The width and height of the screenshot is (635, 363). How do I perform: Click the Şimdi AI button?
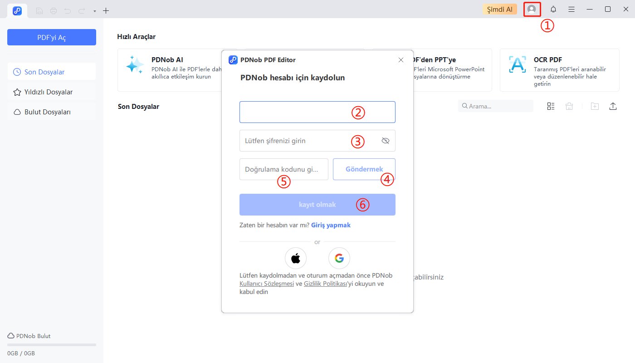click(x=499, y=10)
